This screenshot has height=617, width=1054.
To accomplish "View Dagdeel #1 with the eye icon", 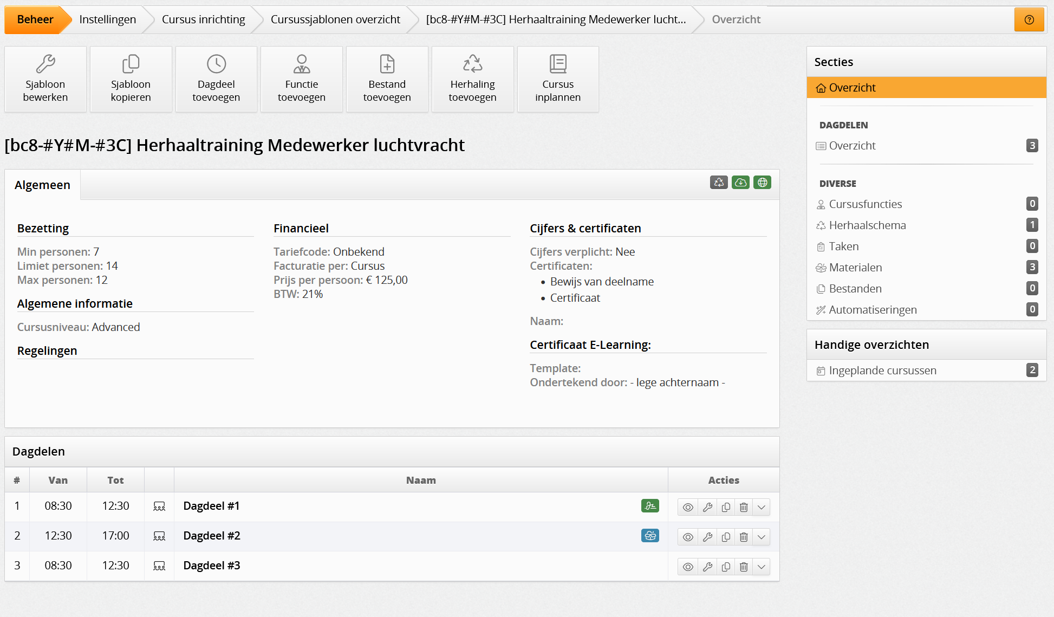I will coord(688,508).
